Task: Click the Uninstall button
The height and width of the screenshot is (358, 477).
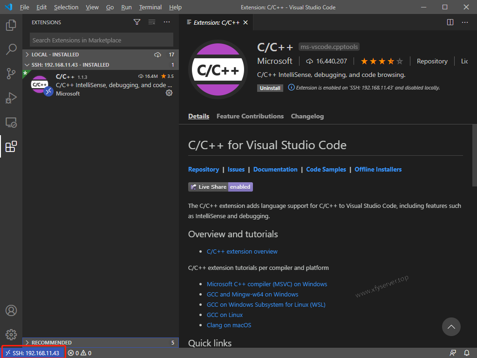Action: click(x=270, y=88)
